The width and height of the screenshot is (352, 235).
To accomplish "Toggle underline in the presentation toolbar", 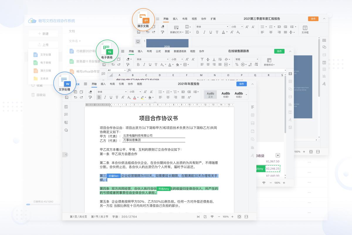I will (x=210, y=32).
